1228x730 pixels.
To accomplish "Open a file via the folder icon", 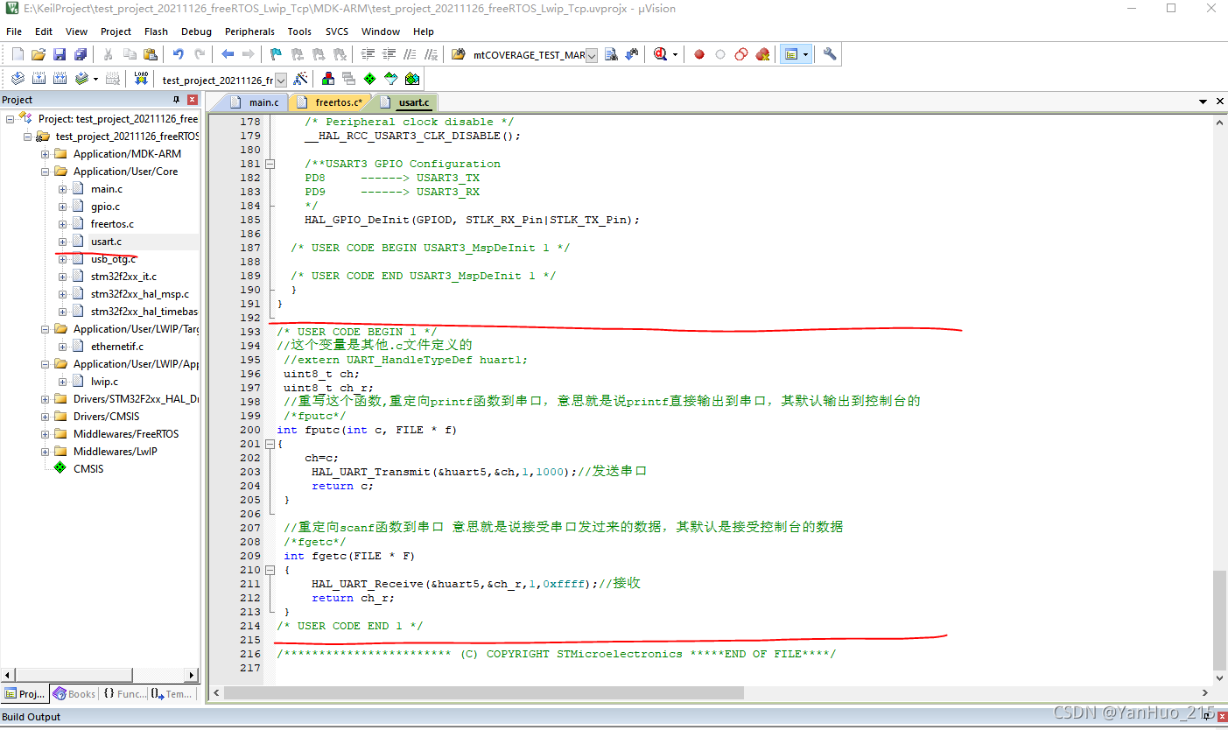I will pyautogui.click(x=39, y=54).
